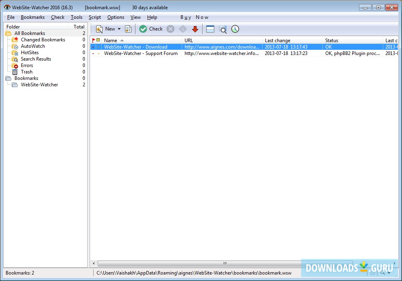Sort by the URL column header
402x281 pixels.
pyautogui.click(x=222, y=40)
